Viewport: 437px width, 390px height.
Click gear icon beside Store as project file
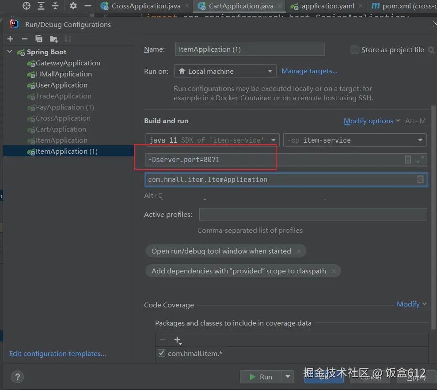pos(431,50)
